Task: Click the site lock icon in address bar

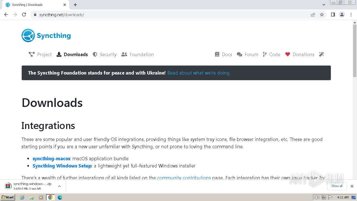Action: pyautogui.click(x=35, y=15)
